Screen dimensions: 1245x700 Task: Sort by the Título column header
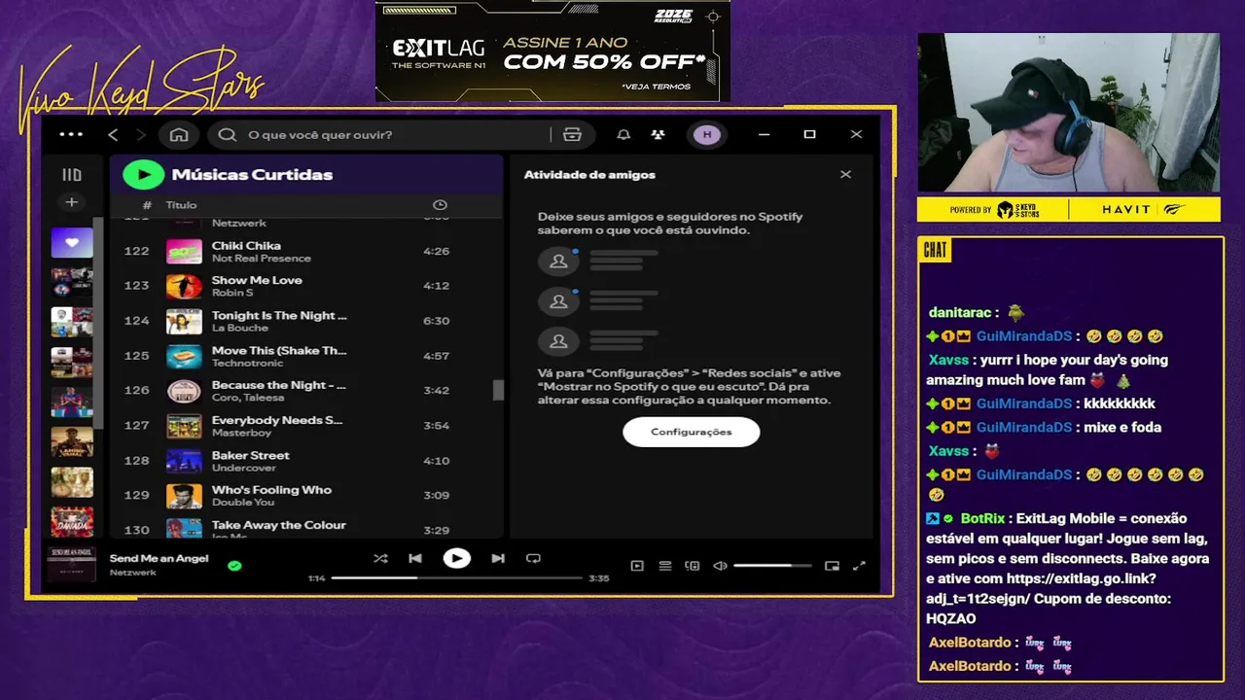(181, 205)
